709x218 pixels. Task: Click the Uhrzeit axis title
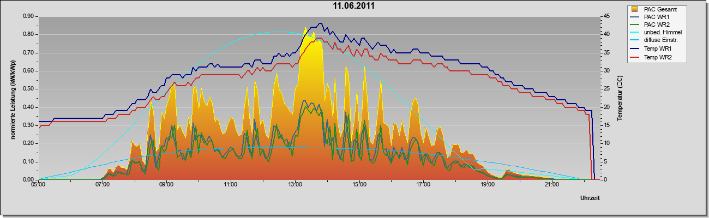[x=590, y=199]
